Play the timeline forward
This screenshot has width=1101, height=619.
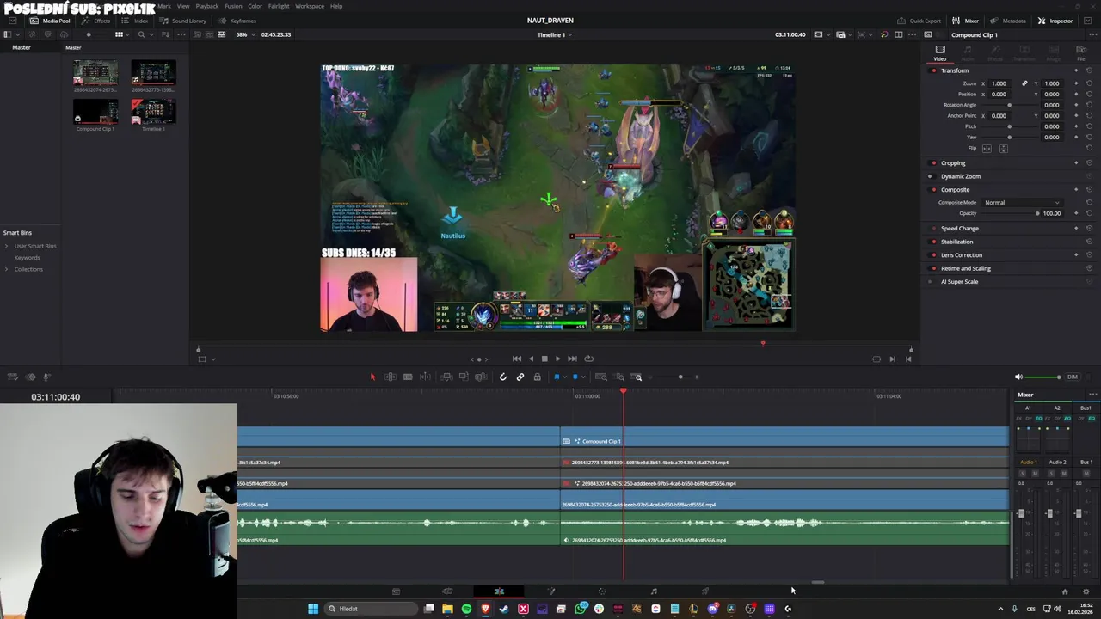(557, 359)
